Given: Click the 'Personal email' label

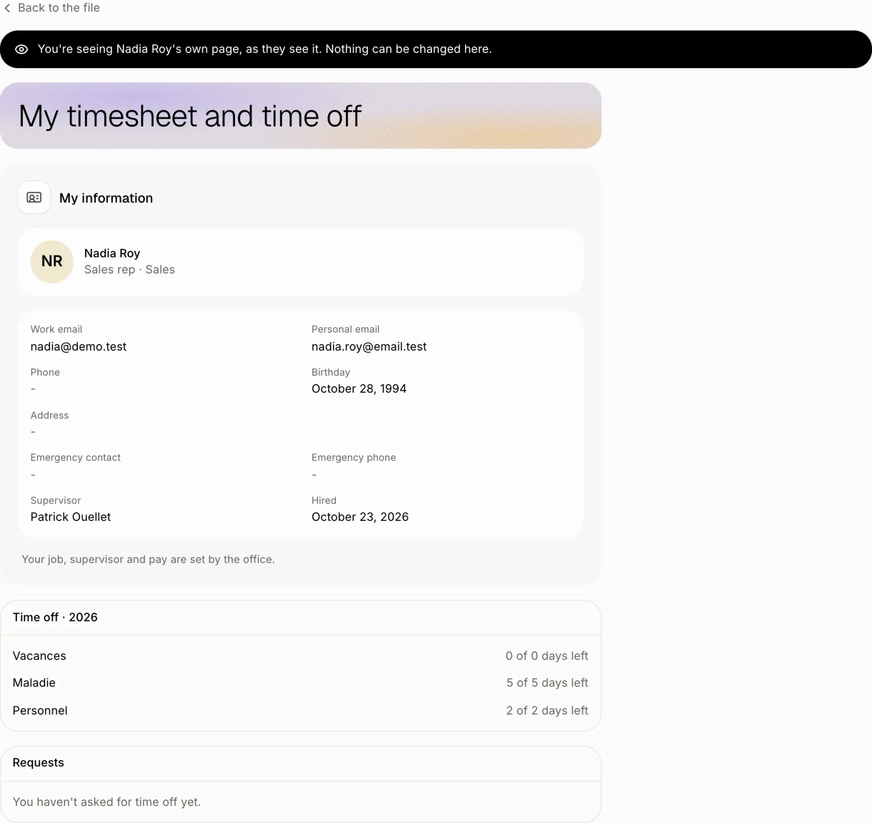Looking at the screenshot, I should (346, 329).
